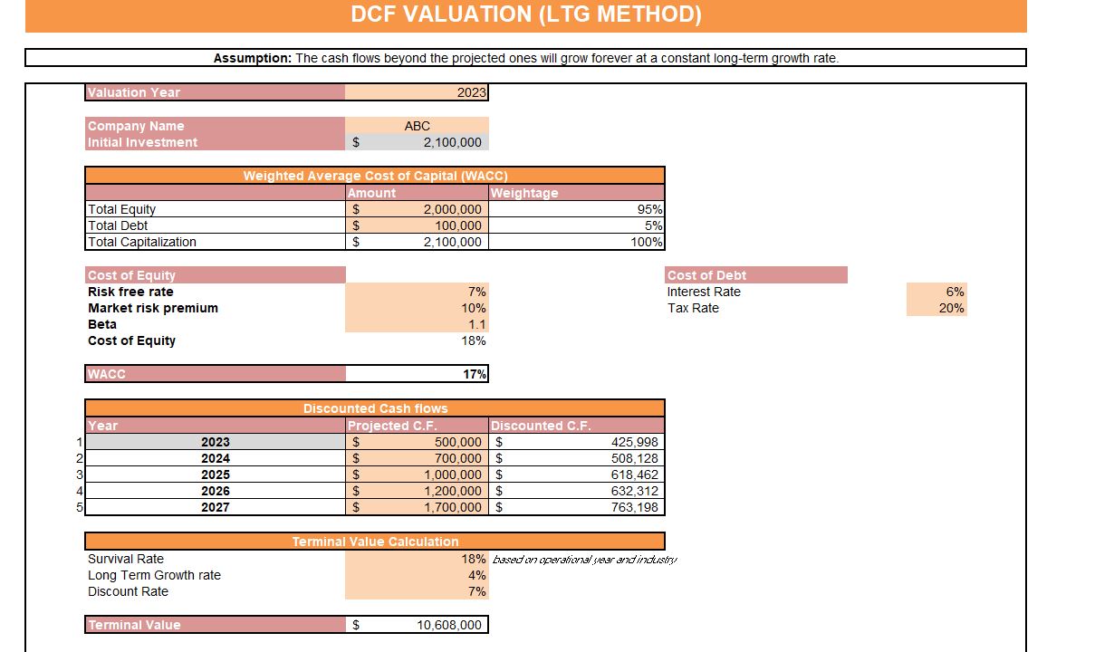Click the Company Name ABC cell
1114x652 pixels.
(x=417, y=125)
